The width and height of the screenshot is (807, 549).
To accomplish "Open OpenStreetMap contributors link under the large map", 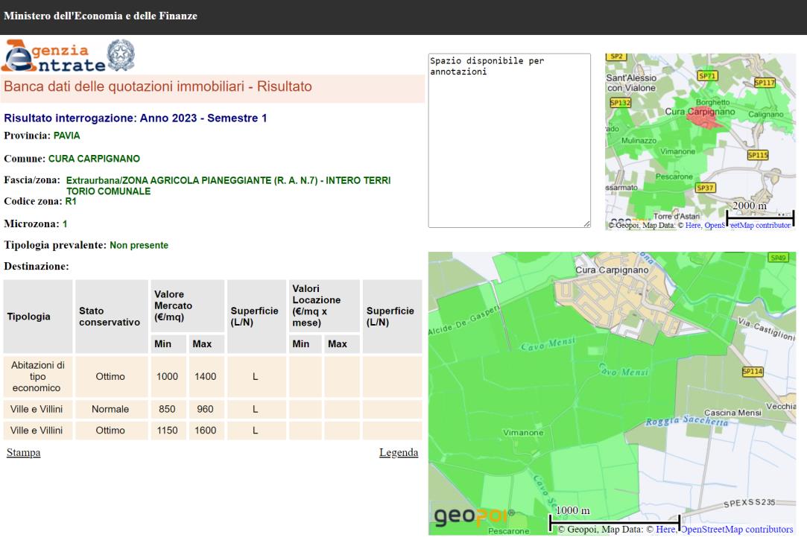I will (x=737, y=530).
